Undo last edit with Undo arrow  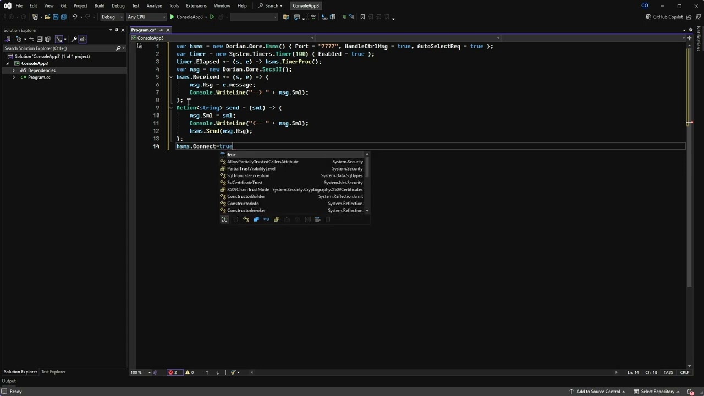[75, 17]
